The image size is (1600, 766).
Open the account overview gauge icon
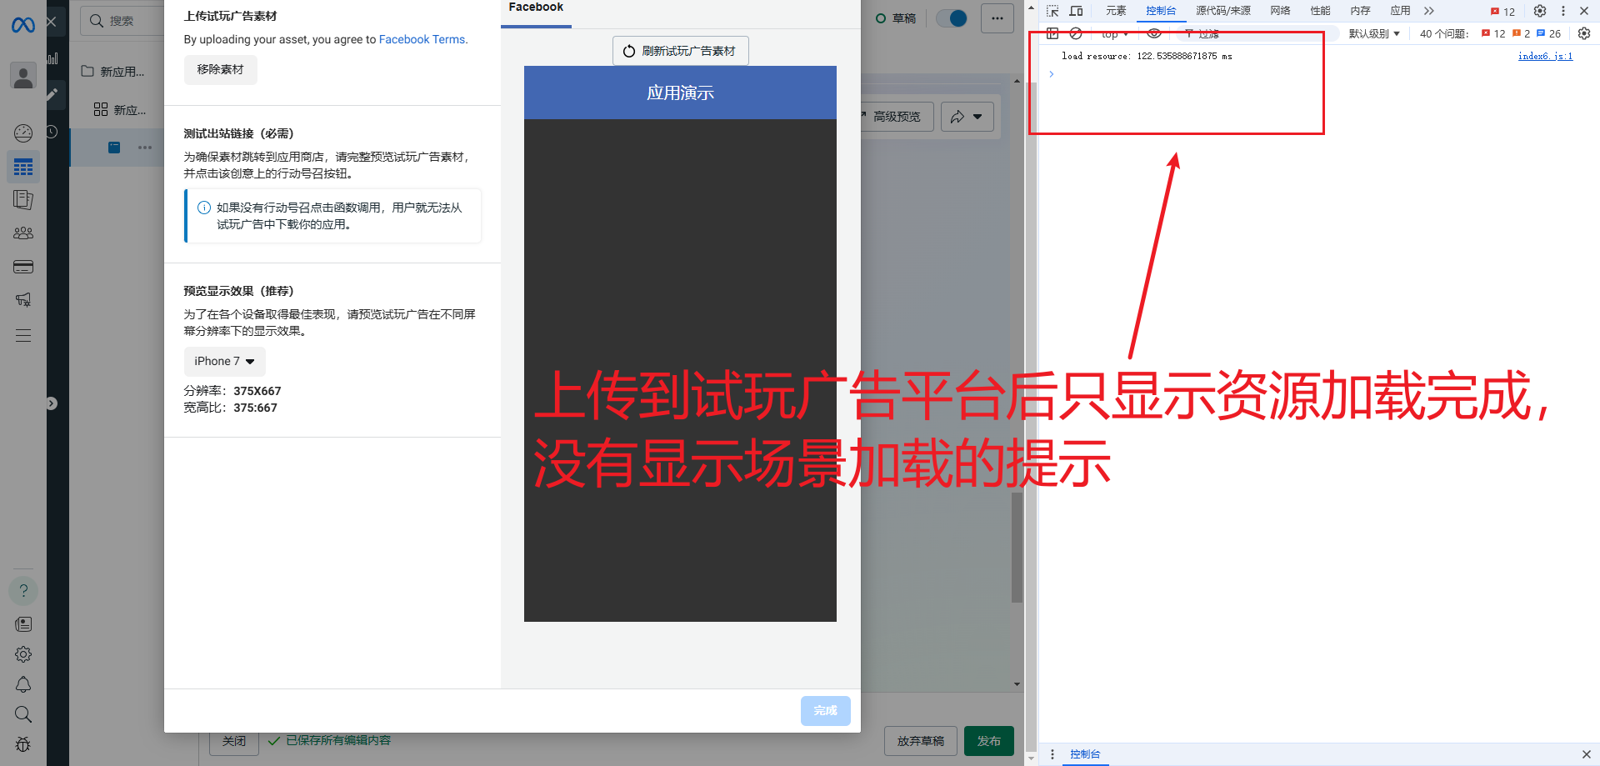pyautogui.click(x=23, y=133)
